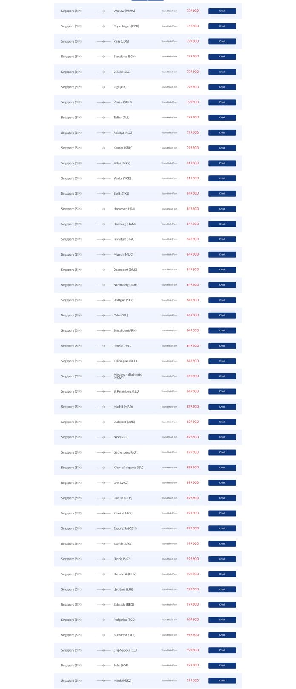Click the Check button for Copenhagen (CPH)
The width and height of the screenshot is (296, 689).
(222, 26)
